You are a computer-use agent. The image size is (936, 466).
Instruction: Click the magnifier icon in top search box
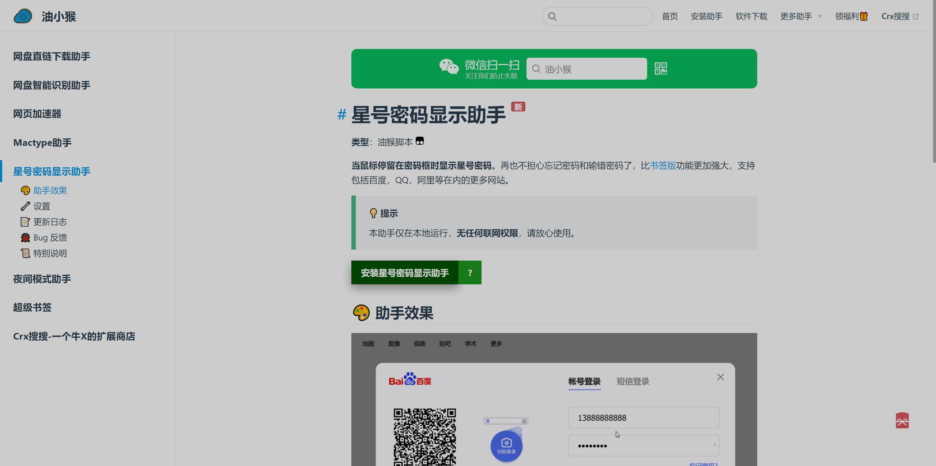click(552, 16)
